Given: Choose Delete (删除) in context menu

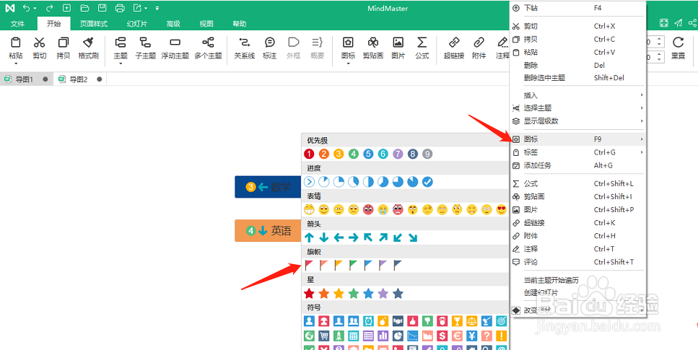Looking at the screenshot, I should click(x=577, y=65).
